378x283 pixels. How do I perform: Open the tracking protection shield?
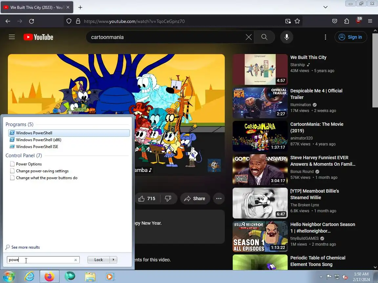[69, 21]
